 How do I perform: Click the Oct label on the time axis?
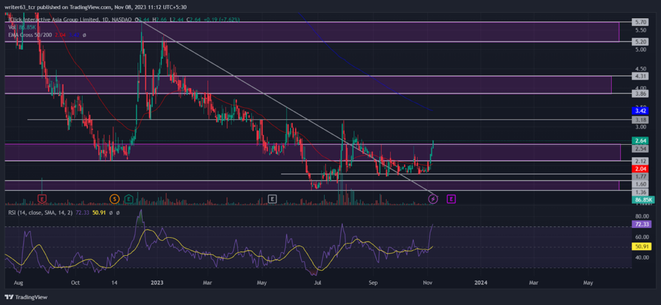76,282
